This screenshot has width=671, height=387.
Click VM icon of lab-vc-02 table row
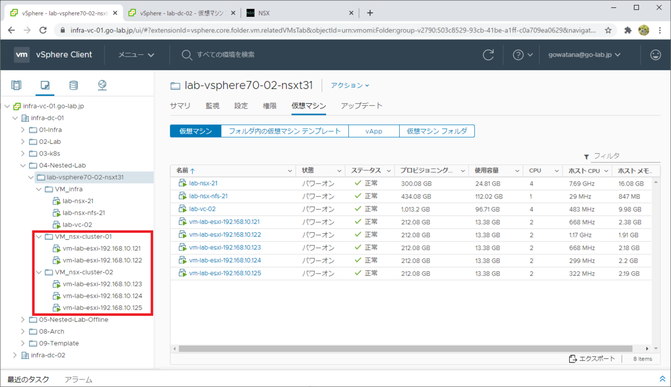point(182,209)
